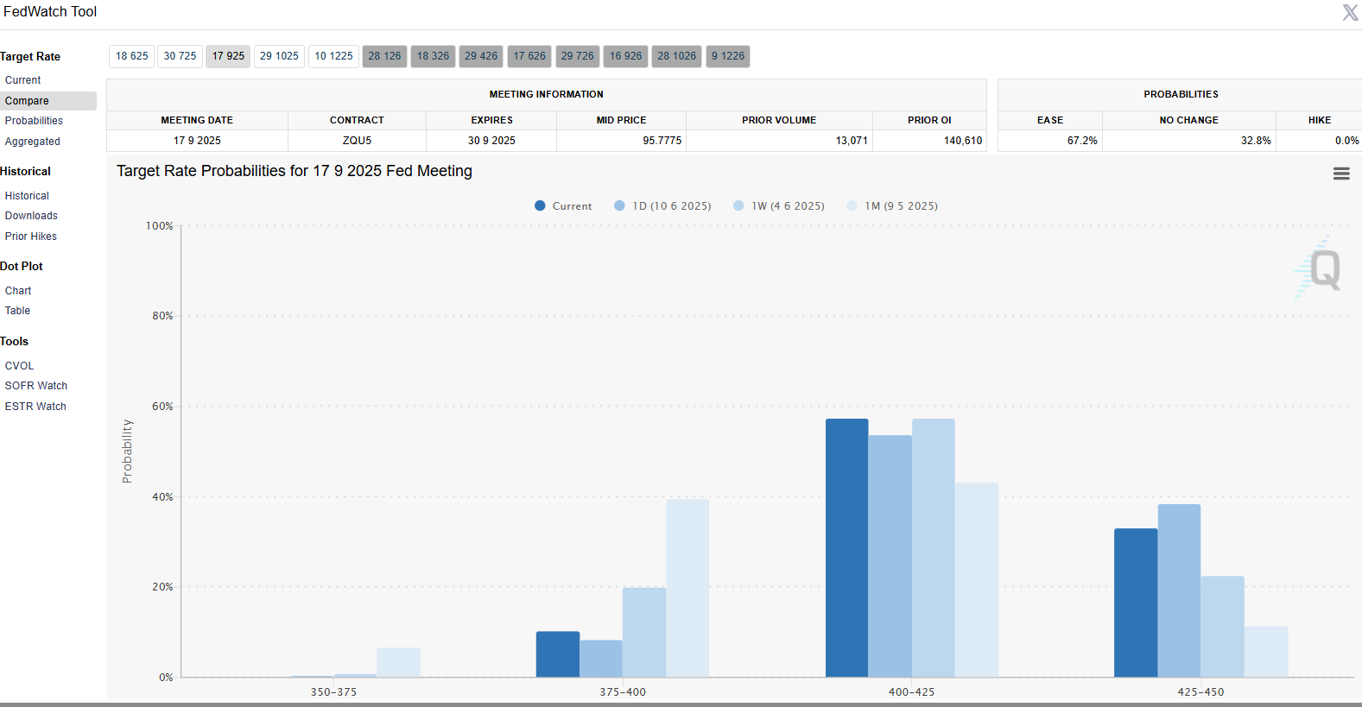Click the no change probability 32.8%
The width and height of the screenshot is (1362, 707).
tap(1256, 141)
